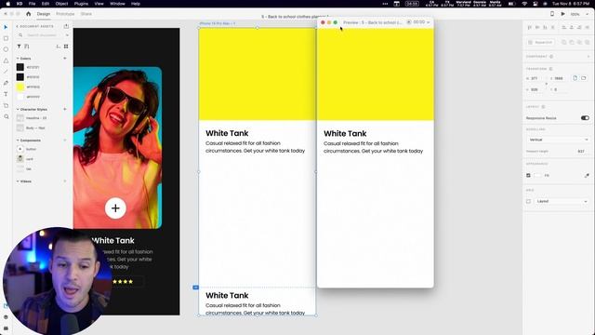Switch assets panel to grid view
Screen dimensions: 595x335
[66, 47]
